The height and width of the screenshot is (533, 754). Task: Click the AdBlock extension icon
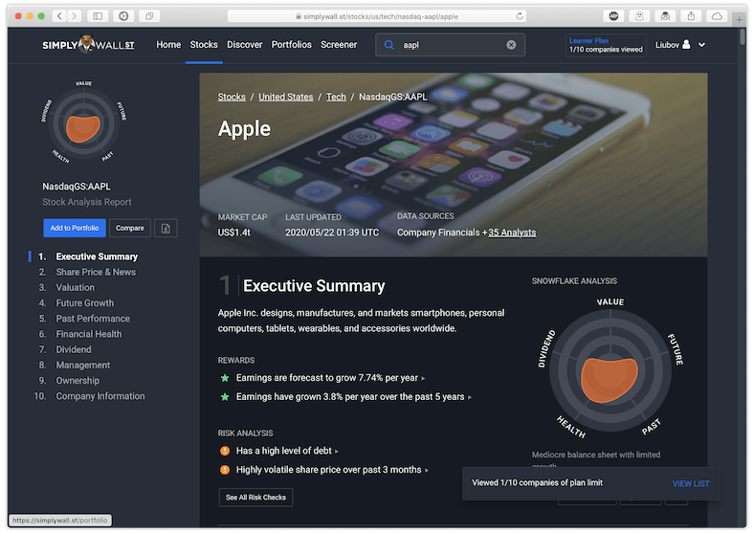(613, 16)
